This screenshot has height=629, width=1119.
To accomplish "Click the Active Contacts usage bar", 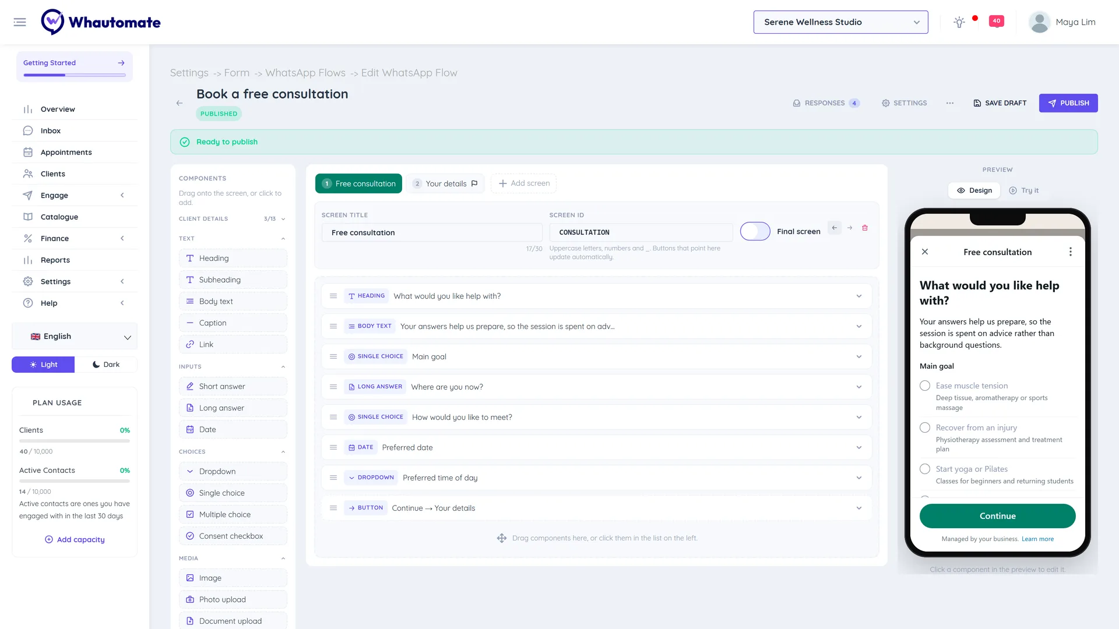I will click(75, 481).
